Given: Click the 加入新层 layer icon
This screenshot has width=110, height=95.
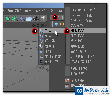Looking at the screenshot, I should click(67, 81).
